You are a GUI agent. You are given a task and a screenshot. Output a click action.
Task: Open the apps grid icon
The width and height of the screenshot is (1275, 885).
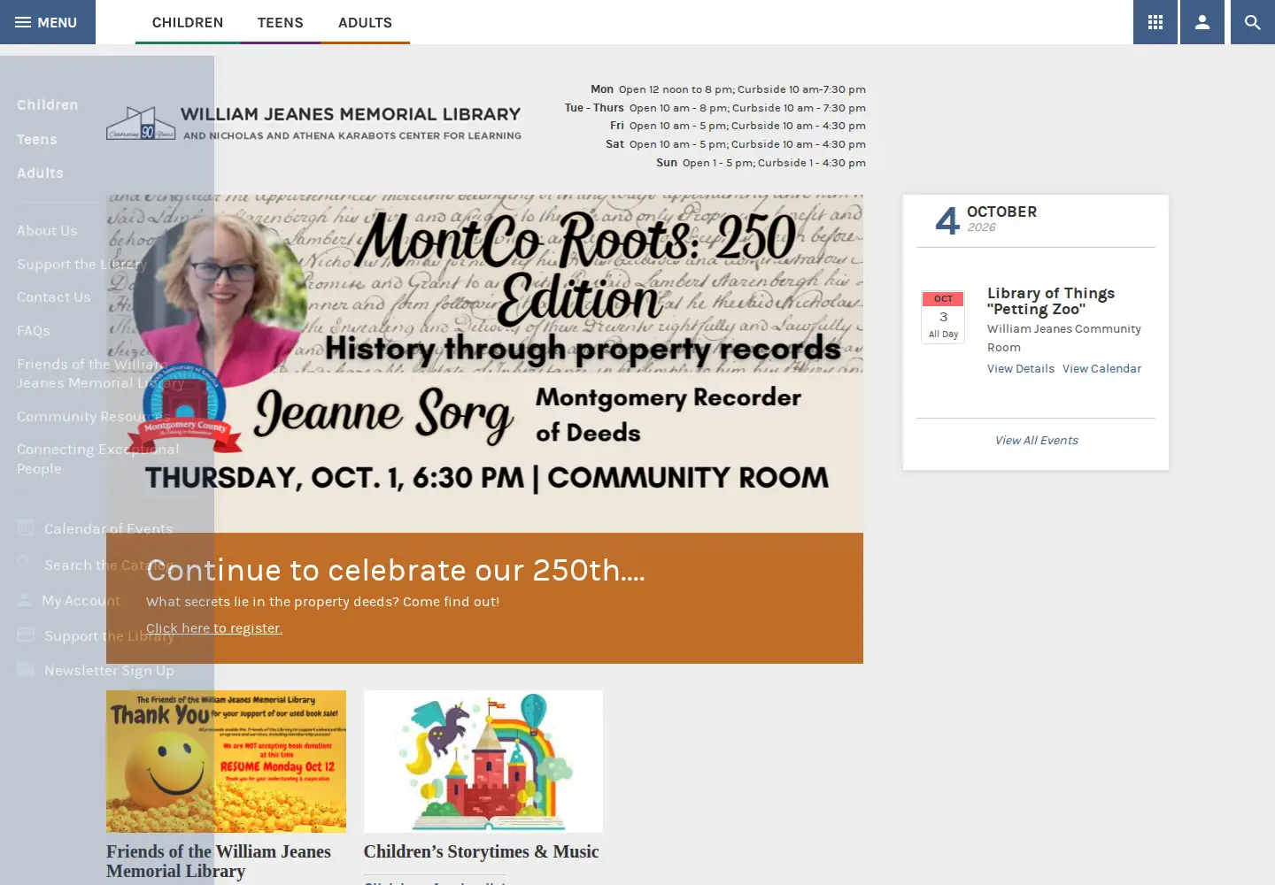[x=1155, y=22]
